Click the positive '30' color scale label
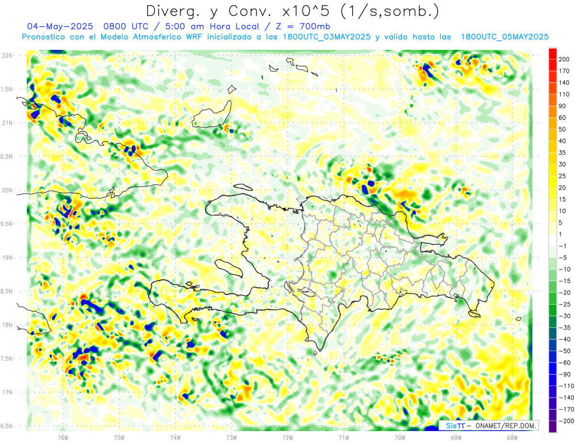Image resolution: width=575 pixels, height=444 pixels. pyautogui.click(x=563, y=164)
